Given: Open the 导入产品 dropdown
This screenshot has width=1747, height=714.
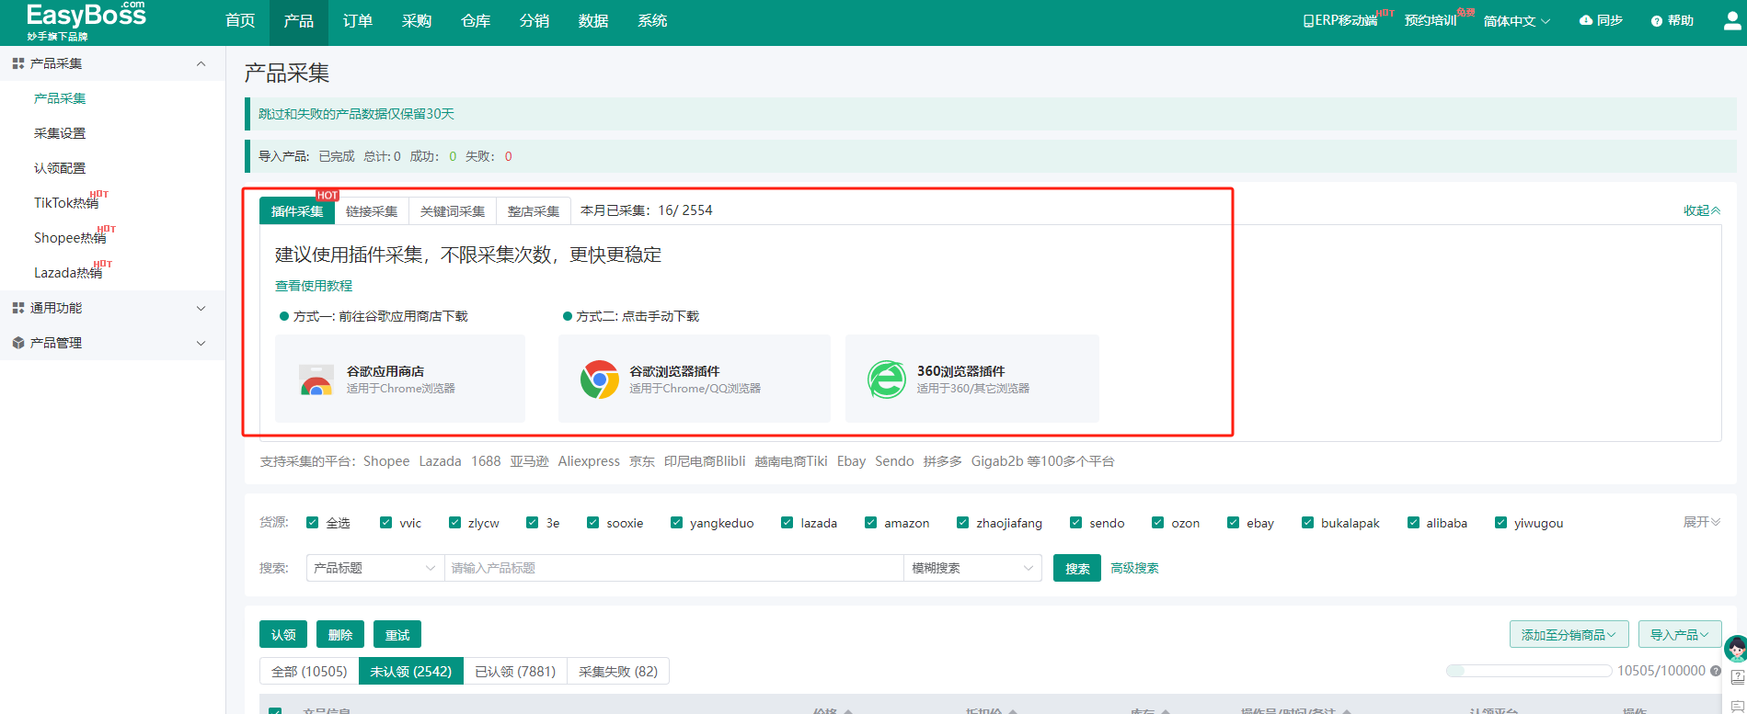Looking at the screenshot, I should 1680,634.
